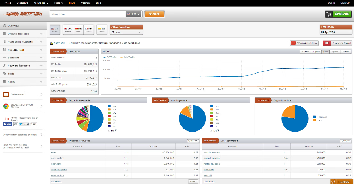Click the blue ORGANIC legend swatch
Screen dimensions: 354x184
click(314, 117)
